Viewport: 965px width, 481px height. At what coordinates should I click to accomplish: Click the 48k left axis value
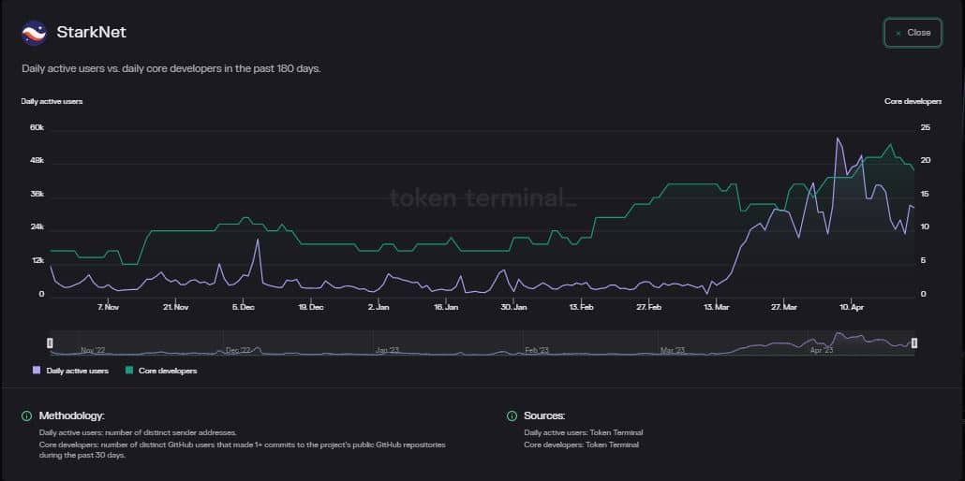[37, 161]
